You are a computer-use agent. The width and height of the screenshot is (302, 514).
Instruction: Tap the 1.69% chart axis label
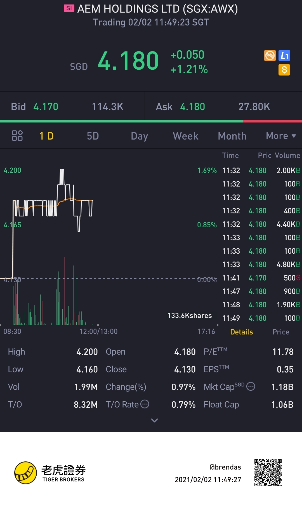click(x=207, y=170)
